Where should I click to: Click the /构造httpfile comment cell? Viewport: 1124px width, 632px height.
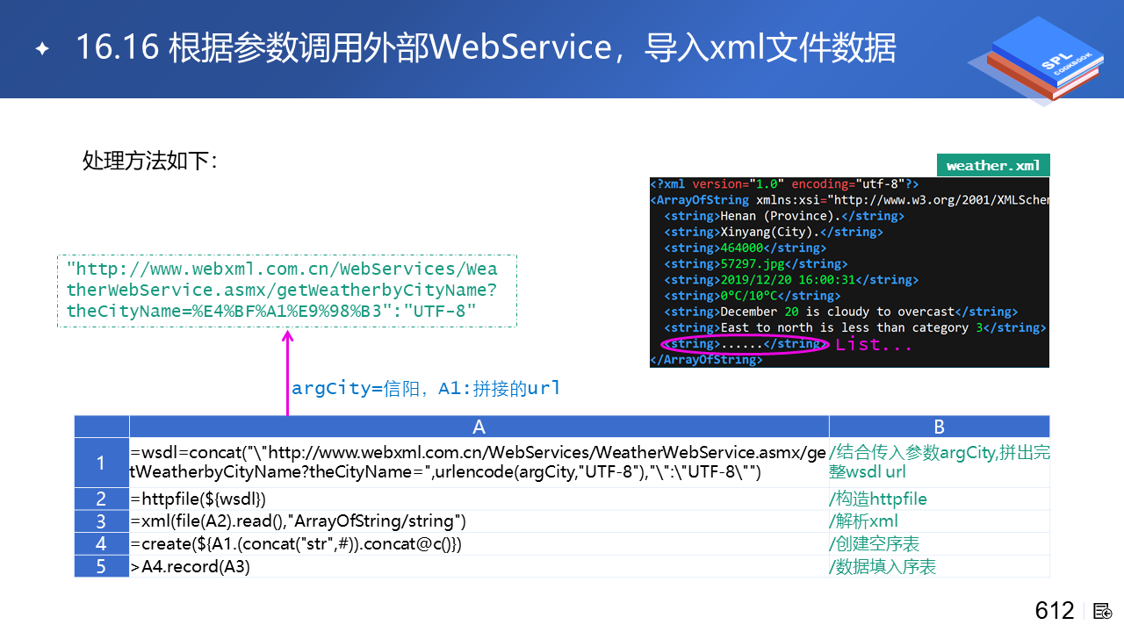pos(939,499)
